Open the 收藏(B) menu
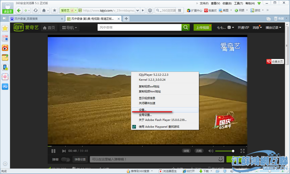 click(x=227, y=3)
